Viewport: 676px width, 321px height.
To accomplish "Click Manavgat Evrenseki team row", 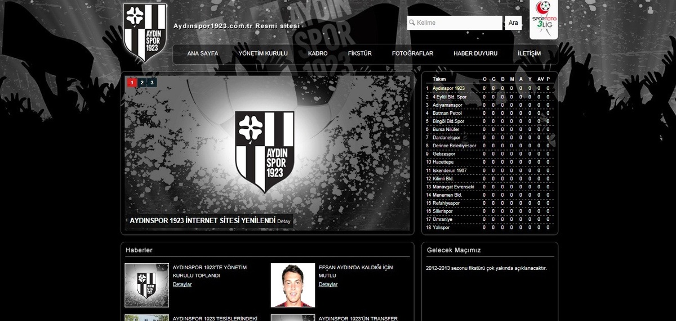I will coord(489,187).
